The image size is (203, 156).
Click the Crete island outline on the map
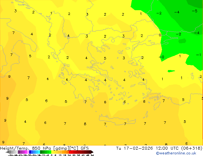117,120
